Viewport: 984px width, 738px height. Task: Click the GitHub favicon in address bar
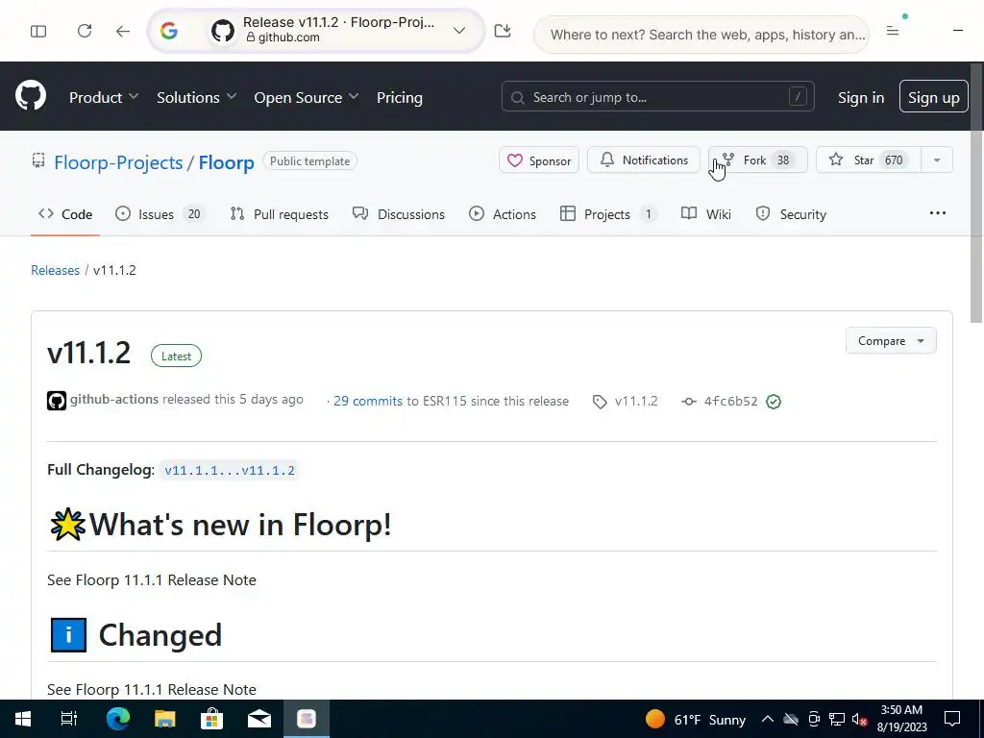pyautogui.click(x=222, y=30)
